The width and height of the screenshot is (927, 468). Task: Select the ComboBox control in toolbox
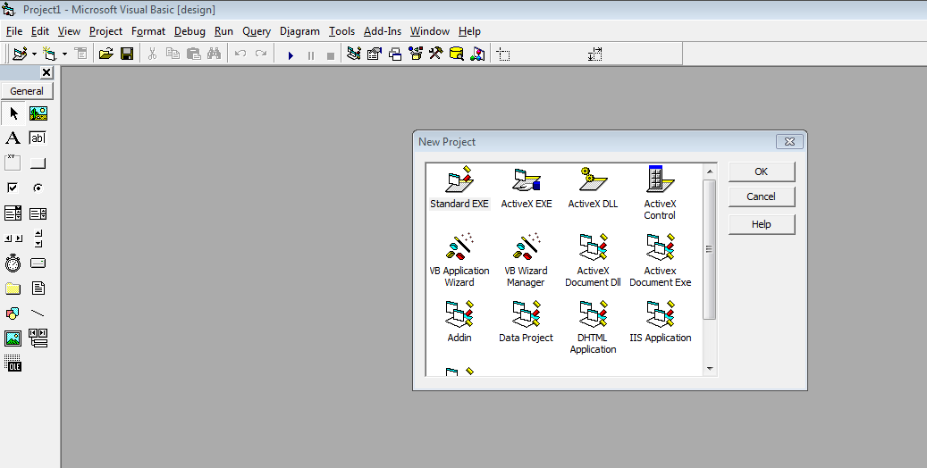coord(13,213)
